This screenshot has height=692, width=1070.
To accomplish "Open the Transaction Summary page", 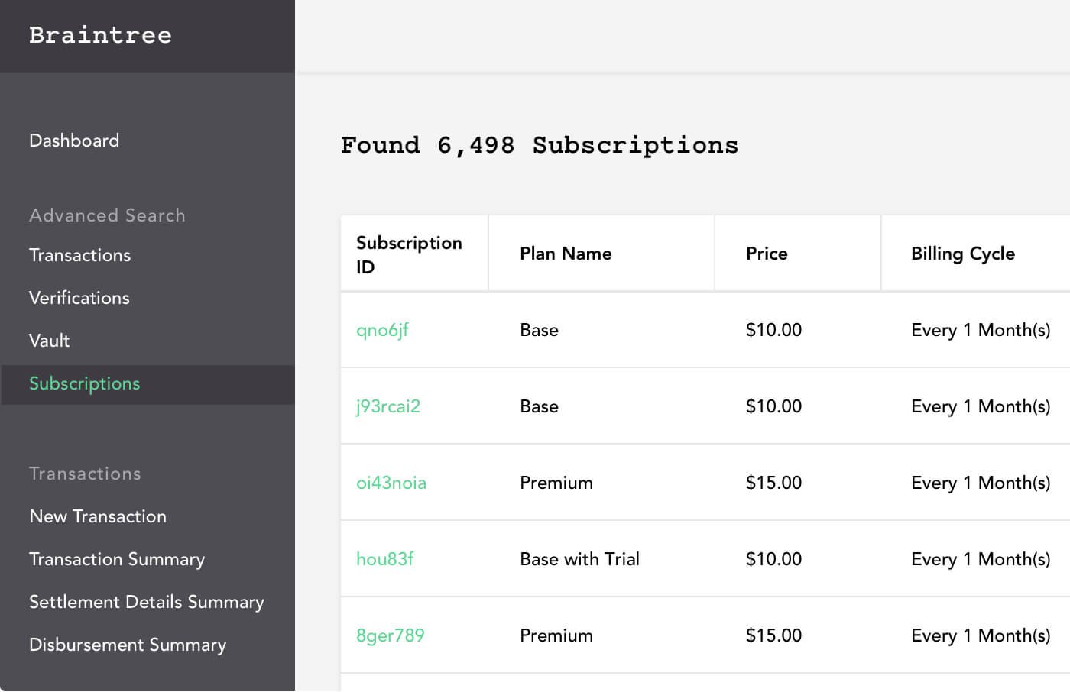I will [117, 559].
